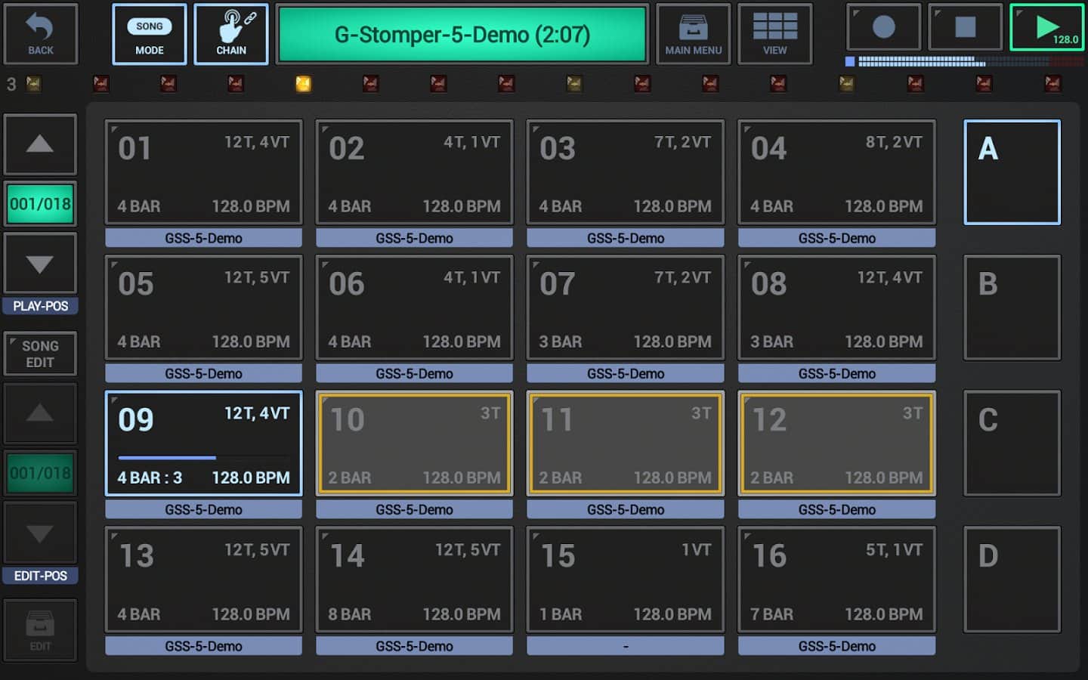Screen dimensions: 1088x680
Task: Open the View grid icon
Action: coord(774,35)
